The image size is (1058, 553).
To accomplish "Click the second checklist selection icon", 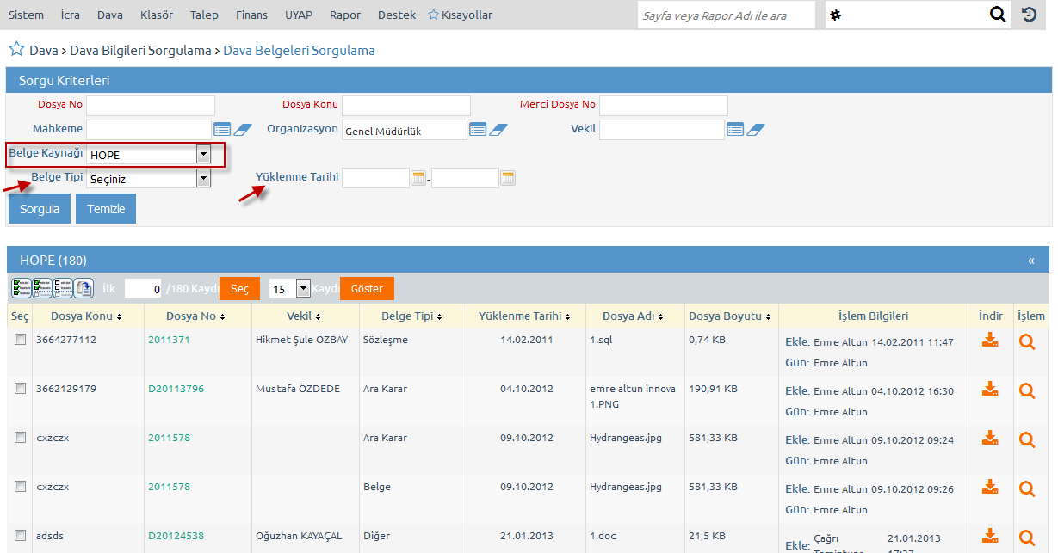I will [x=41, y=288].
